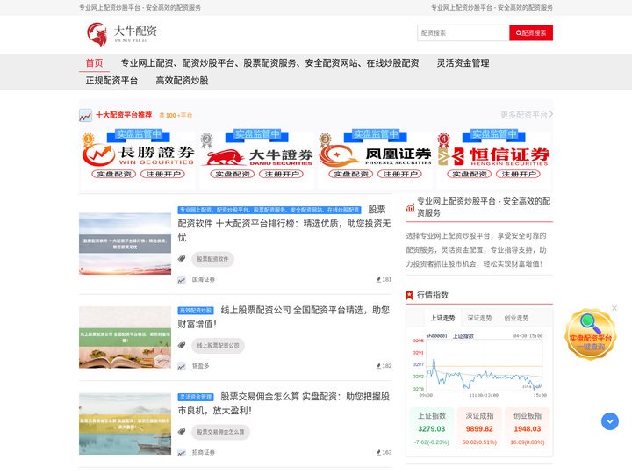Open the 线上股票配资公司 article thumbnail
This screenshot has width=632, height=474.
(x=125, y=337)
